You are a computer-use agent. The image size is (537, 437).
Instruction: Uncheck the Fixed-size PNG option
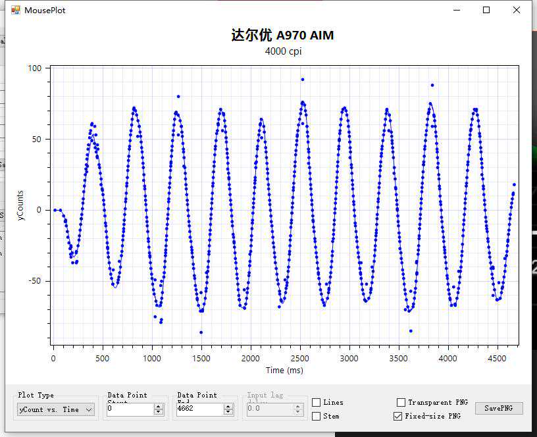click(397, 416)
